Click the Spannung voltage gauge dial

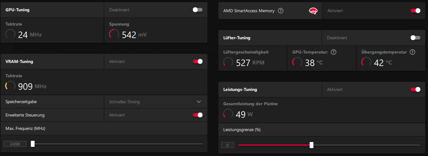click(114, 34)
